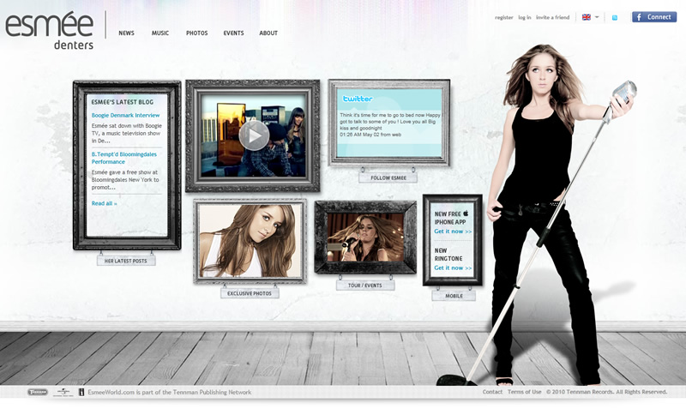Viewport: 686px width, 415px height.
Task: Click the invite a friend link
Action: (x=552, y=17)
